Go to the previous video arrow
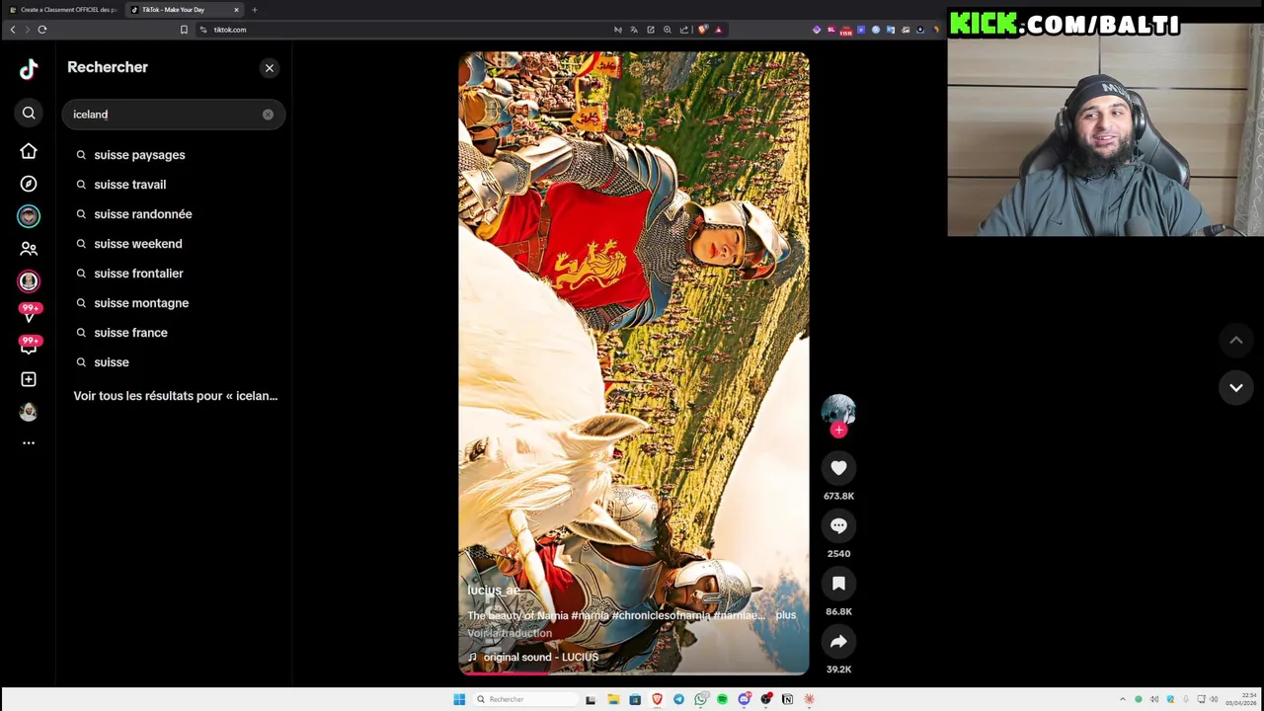1264x711 pixels. pos(1235,341)
